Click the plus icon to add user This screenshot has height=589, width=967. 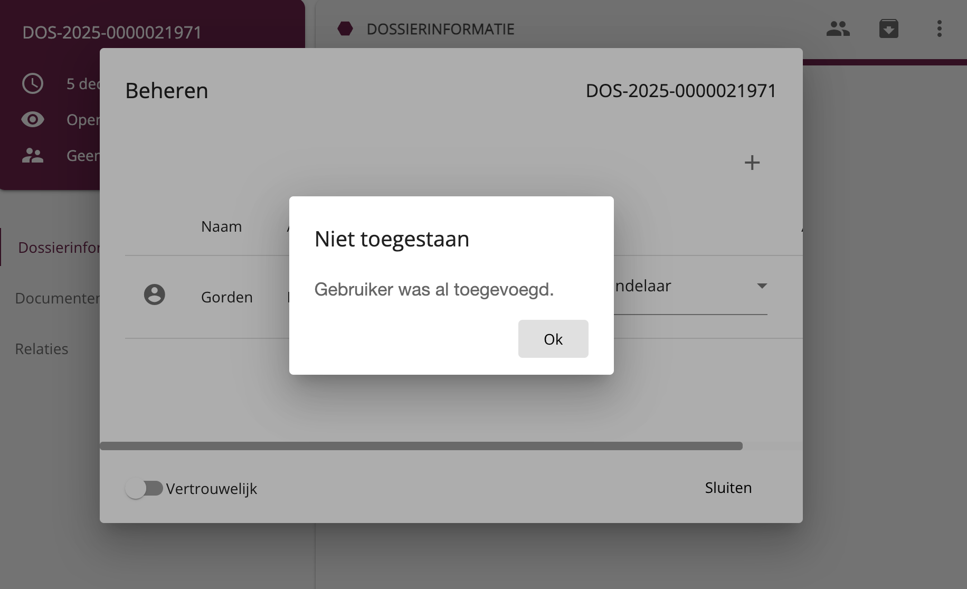click(752, 163)
